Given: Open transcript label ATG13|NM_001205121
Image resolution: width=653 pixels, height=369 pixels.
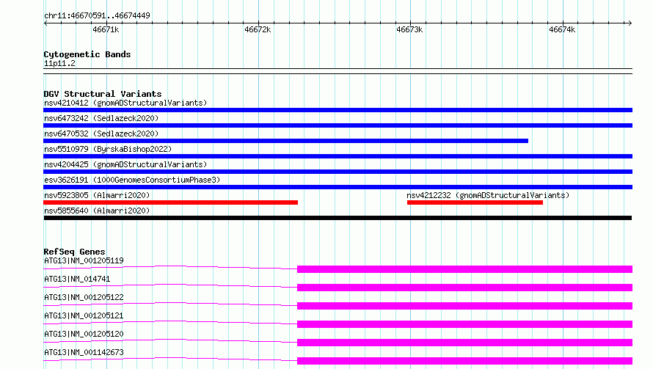Looking at the screenshot, I should [x=84, y=315].
